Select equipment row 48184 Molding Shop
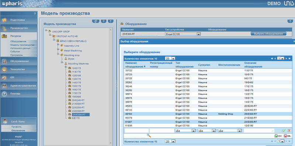Screen dimensions: 295x146 (x=208, y=114)
